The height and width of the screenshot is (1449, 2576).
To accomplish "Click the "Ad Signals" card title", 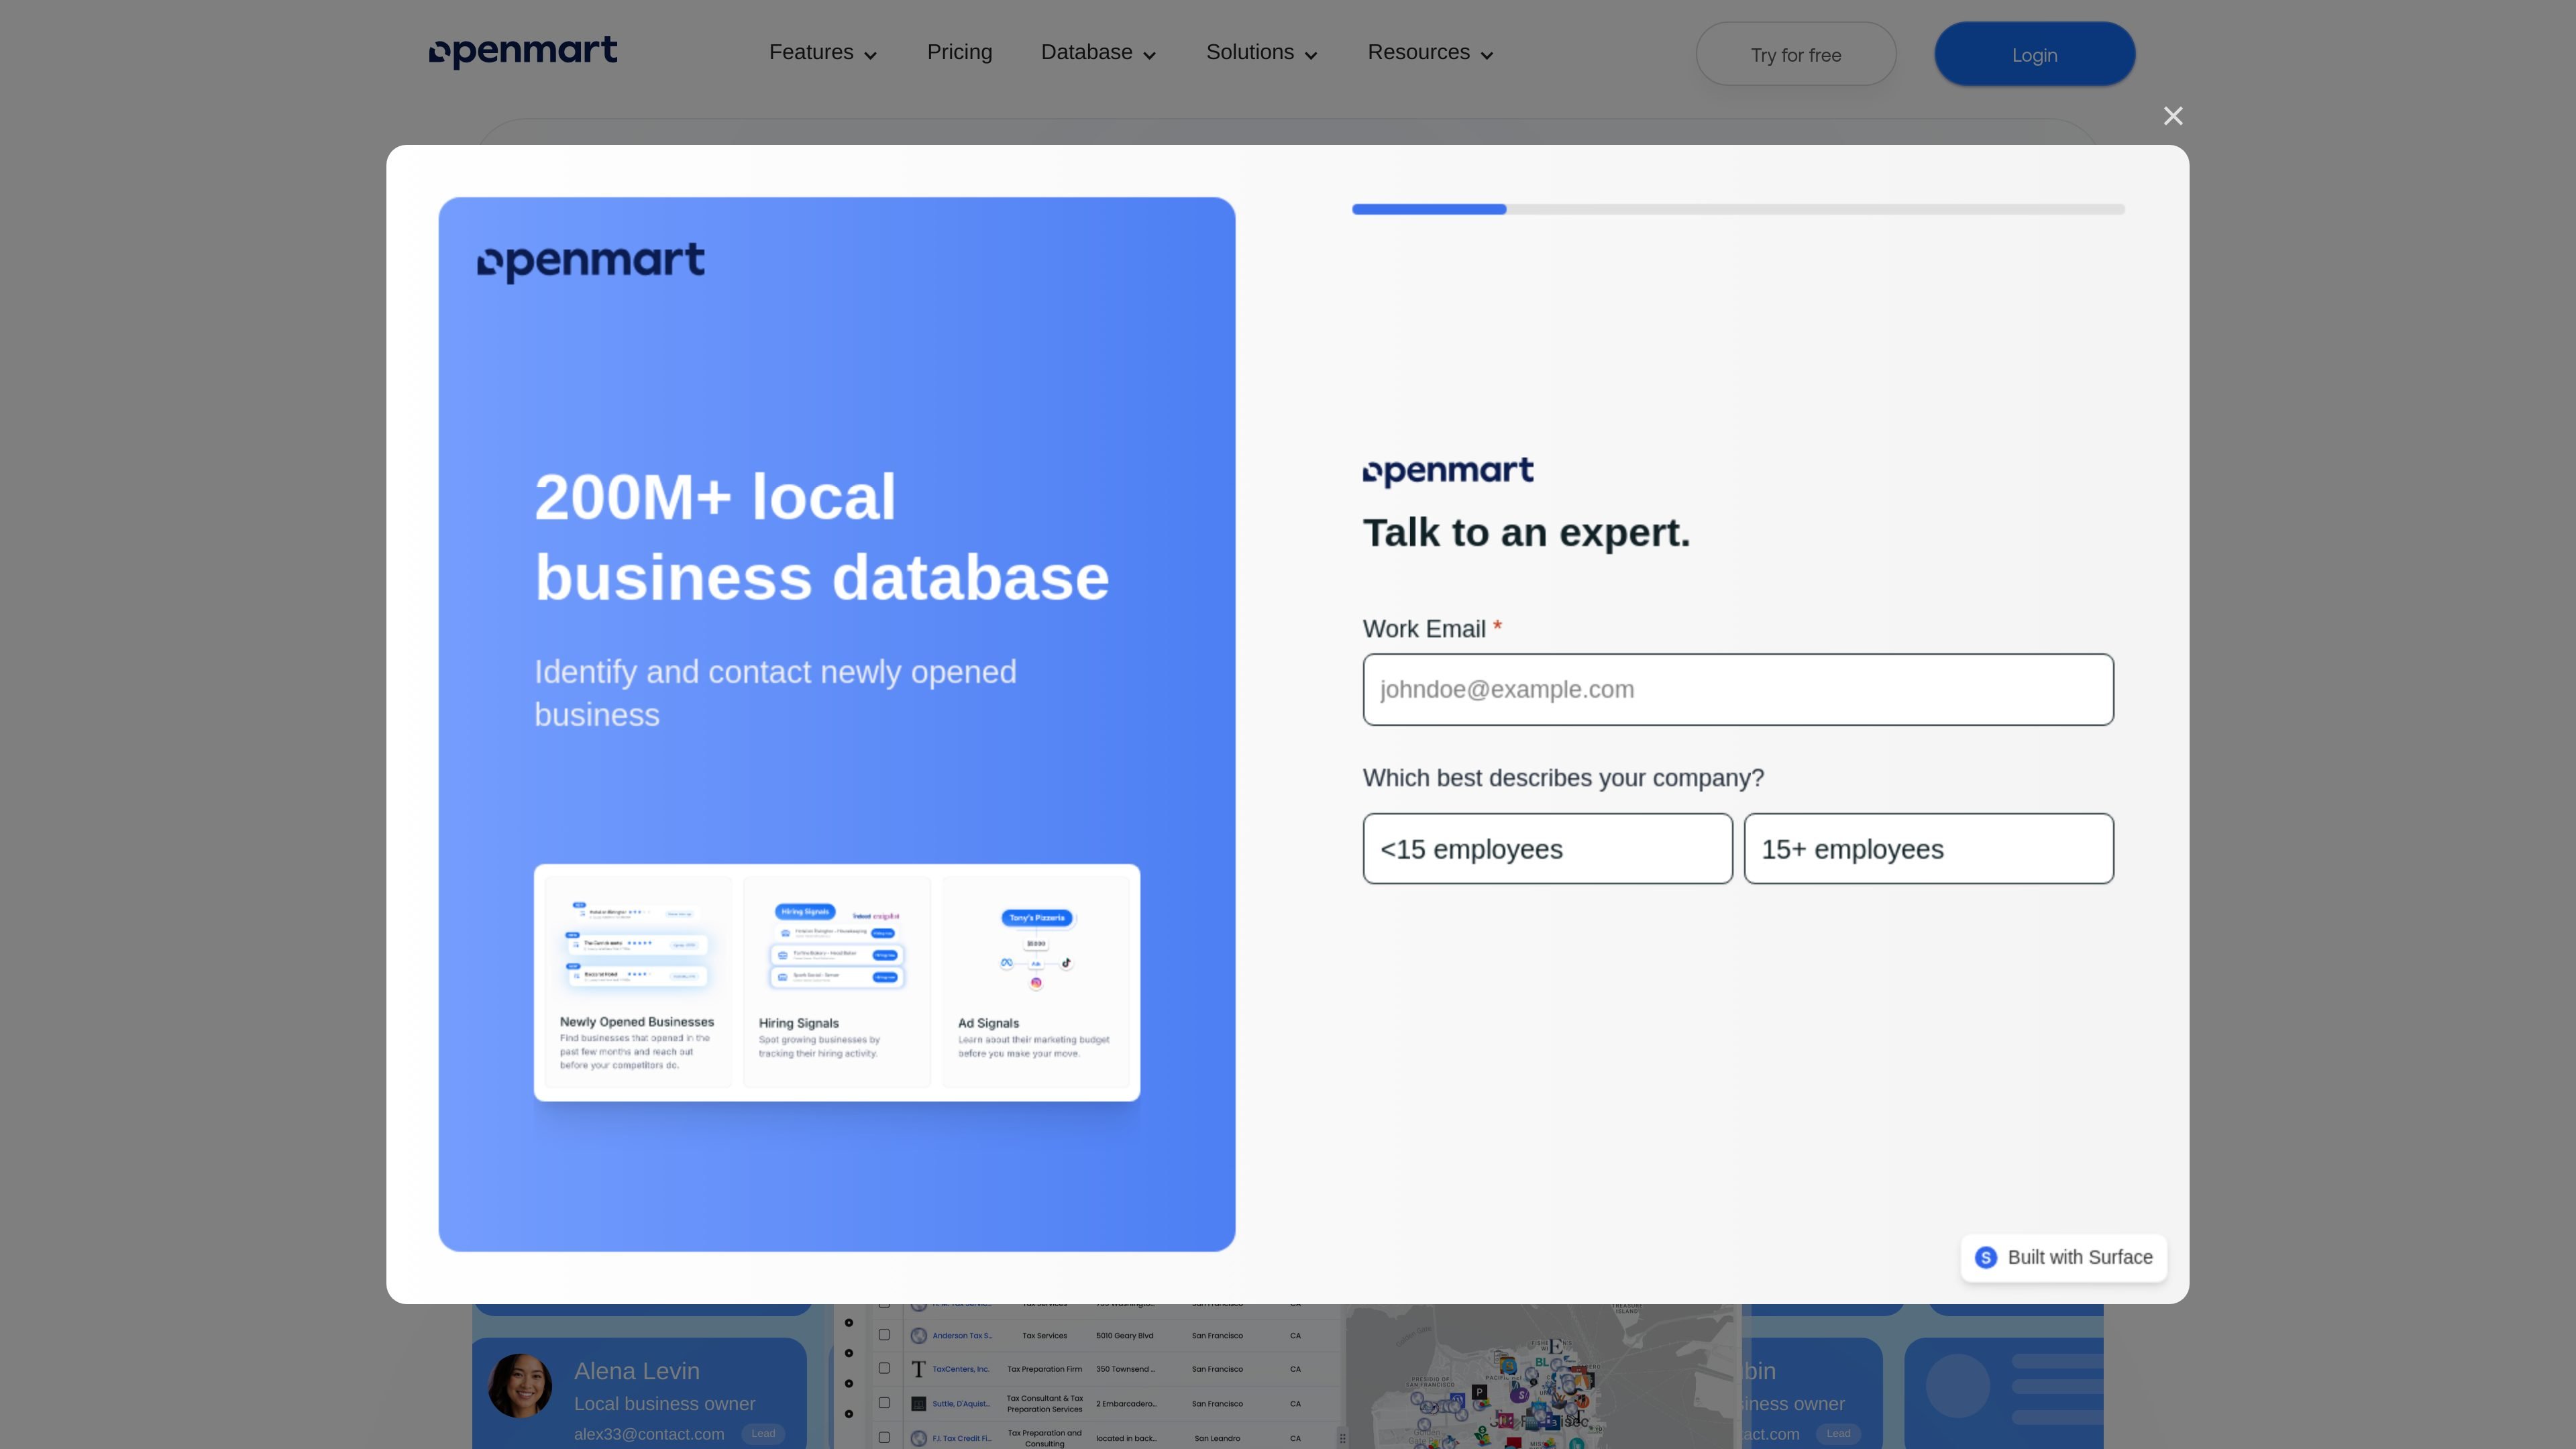I will 988,1023.
